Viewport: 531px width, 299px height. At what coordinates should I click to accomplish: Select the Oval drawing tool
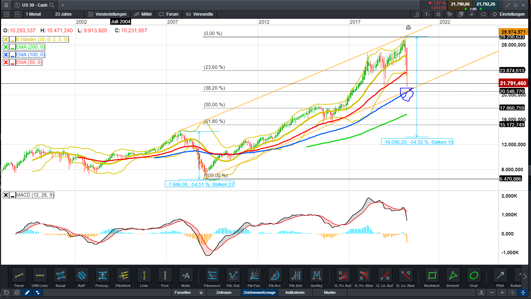474,276
